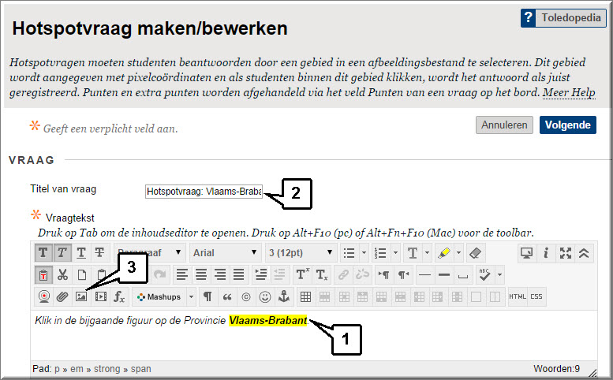Expand numbered list style arrow
The height and width of the screenshot is (380, 613).
(395, 253)
